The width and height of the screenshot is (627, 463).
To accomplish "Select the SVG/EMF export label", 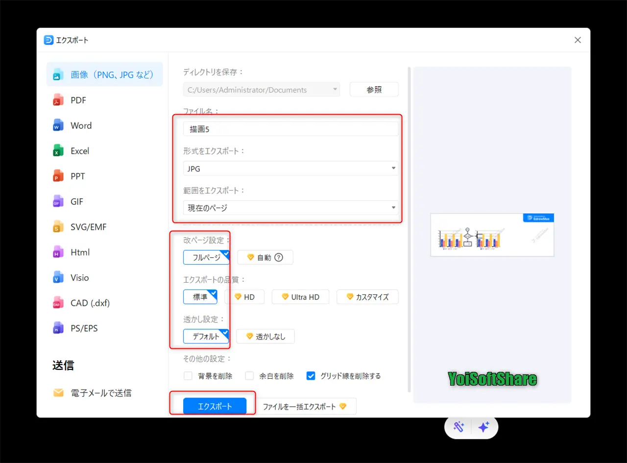I will pos(89,227).
